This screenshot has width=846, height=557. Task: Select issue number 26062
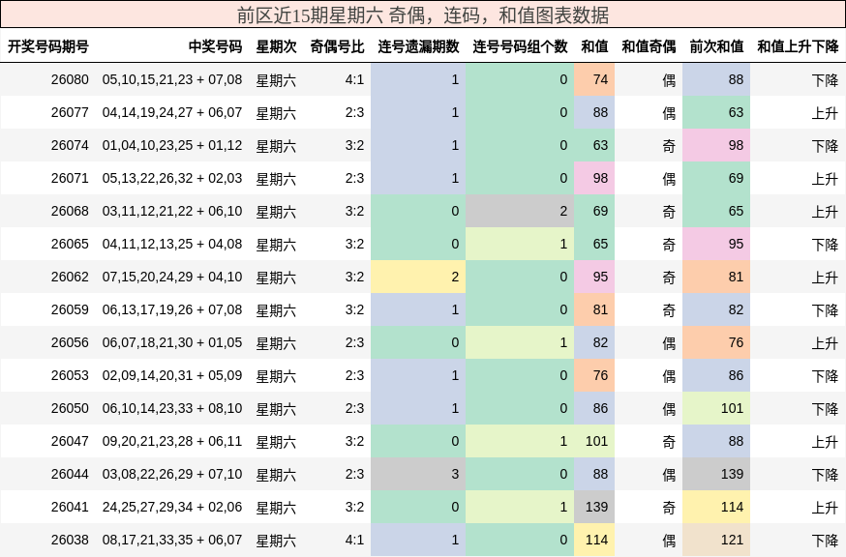point(70,278)
